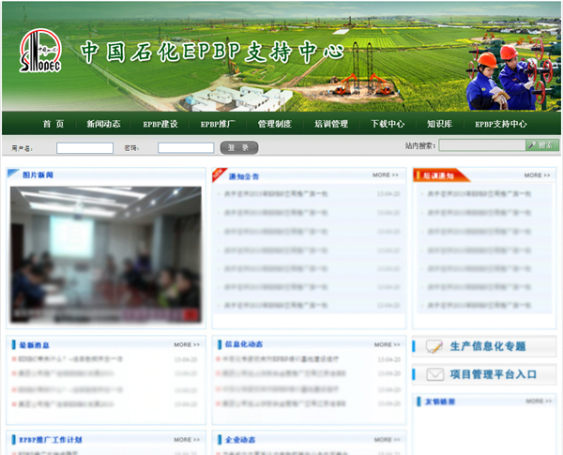The image size is (563, 455).
Task: Click the 登录 login button
Action: [x=238, y=147]
